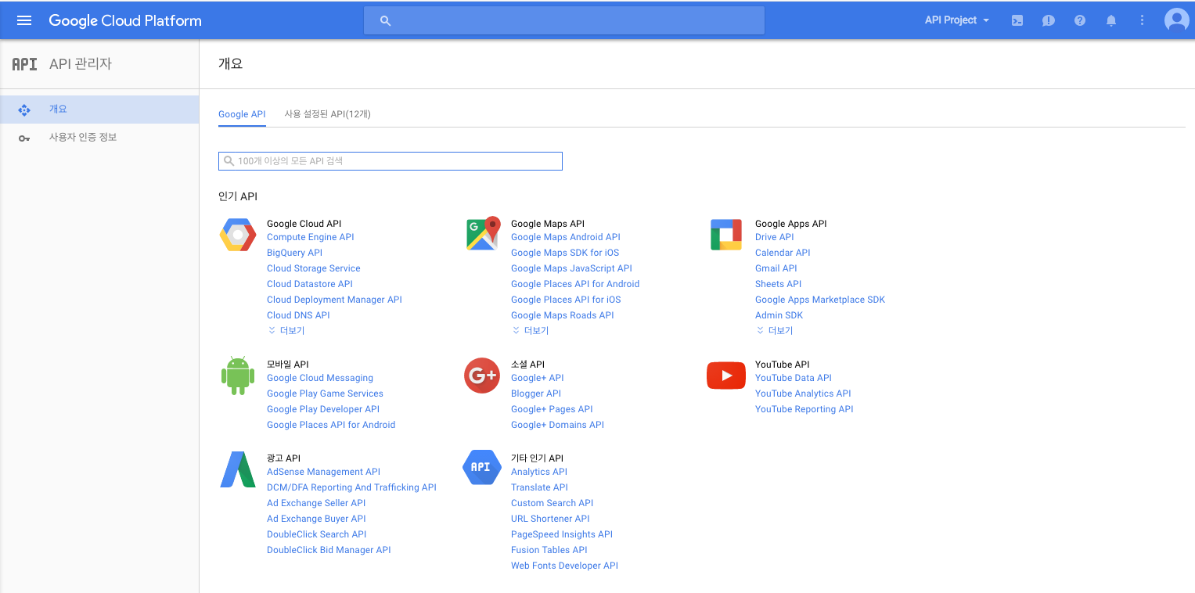Expand more under Google Cloud API
This screenshot has width=1195, height=593.
coord(286,331)
